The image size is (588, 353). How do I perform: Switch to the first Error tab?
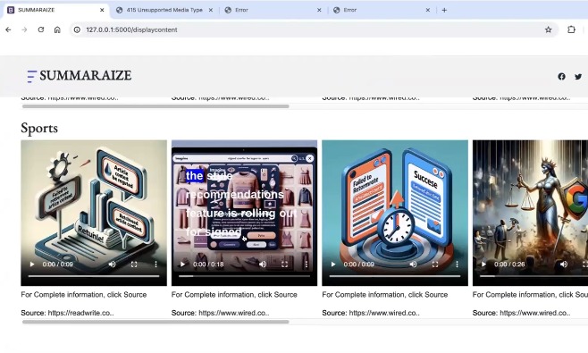273,10
